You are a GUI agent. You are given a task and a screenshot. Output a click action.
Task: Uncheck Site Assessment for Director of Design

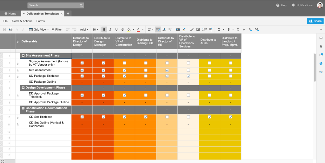82,70
